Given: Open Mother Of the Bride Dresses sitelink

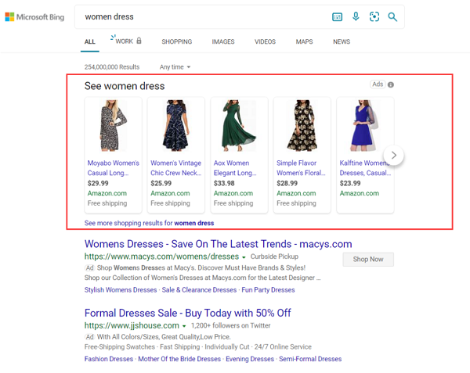Looking at the screenshot, I should point(179,359).
